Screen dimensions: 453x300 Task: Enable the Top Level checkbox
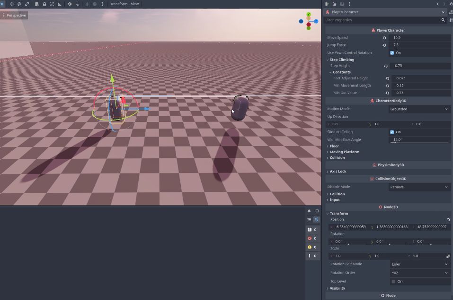tap(393, 282)
